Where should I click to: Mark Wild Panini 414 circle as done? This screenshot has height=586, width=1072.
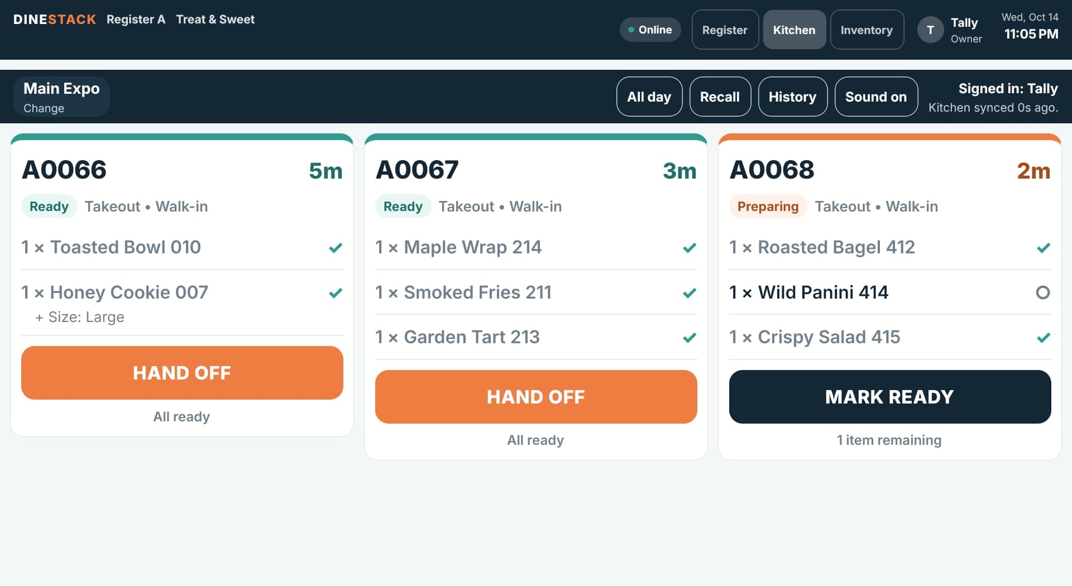[1043, 292]
